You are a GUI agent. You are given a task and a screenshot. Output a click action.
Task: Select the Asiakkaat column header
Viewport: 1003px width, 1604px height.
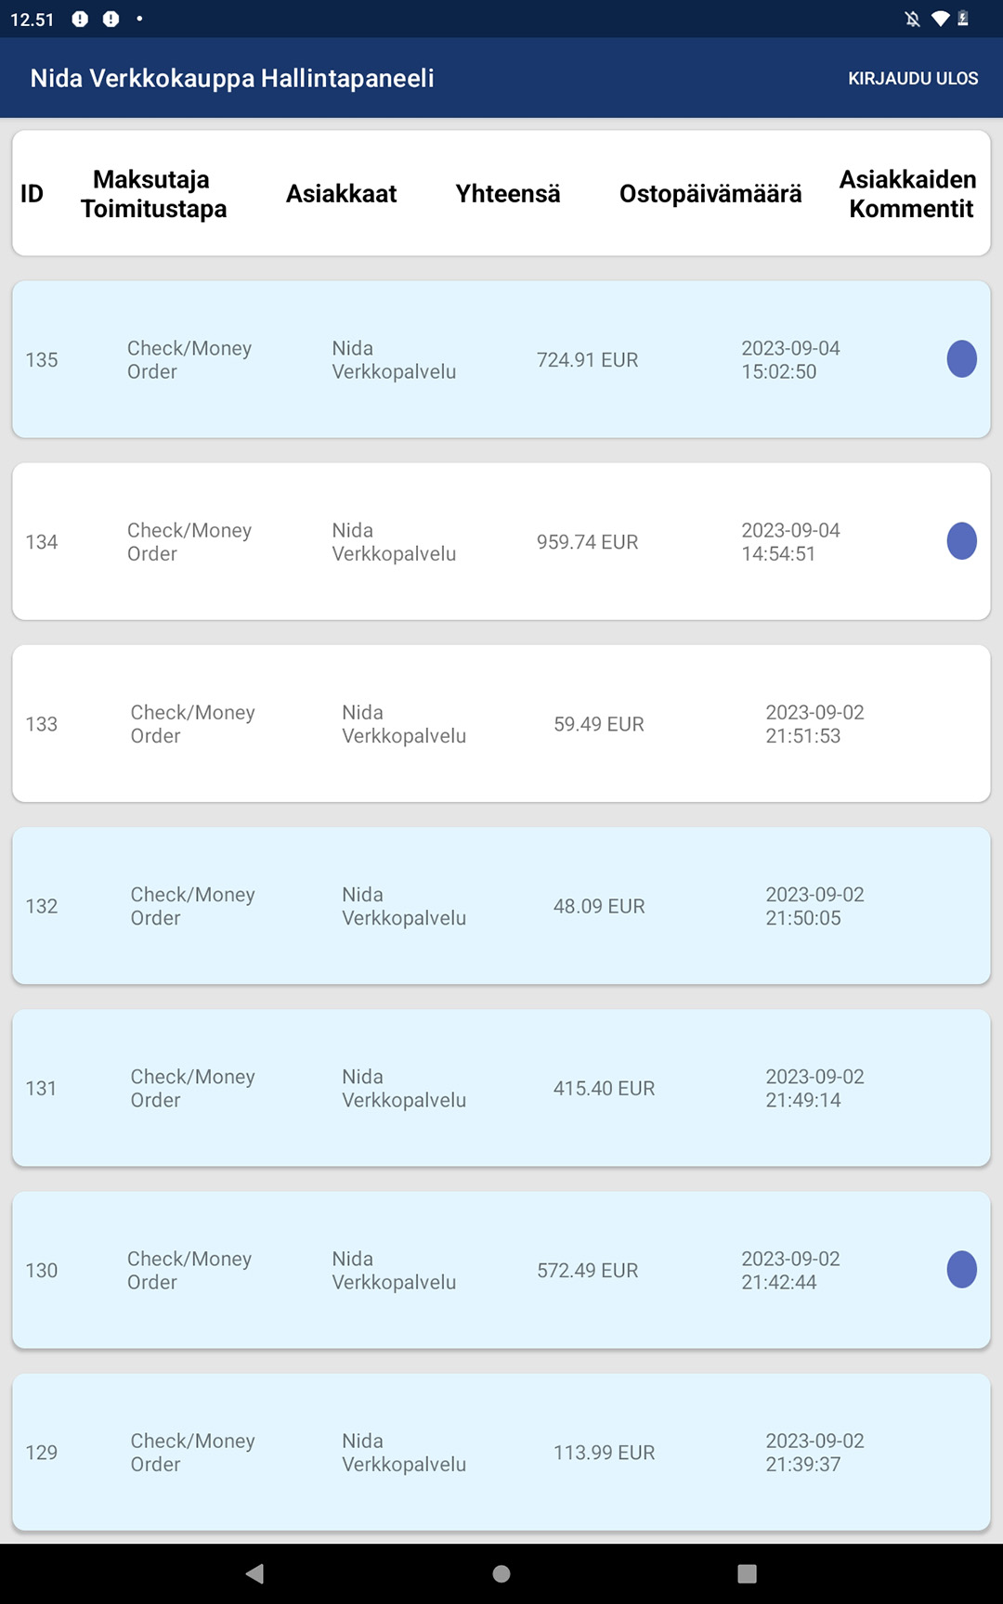coord(341,194)
